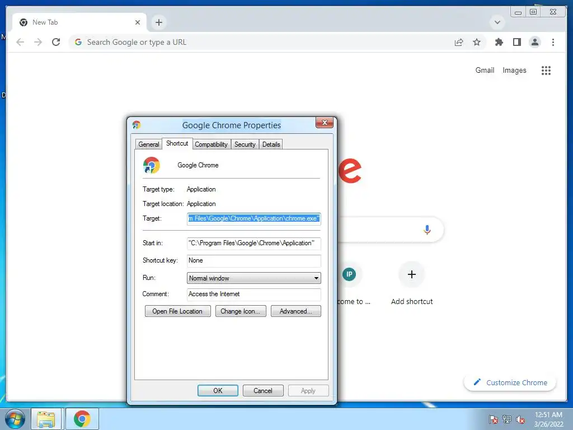The height and width of the screenshot is (430, 573).
Task: Click the Add shortcut plus tile
Action: [x=411, y=274]
